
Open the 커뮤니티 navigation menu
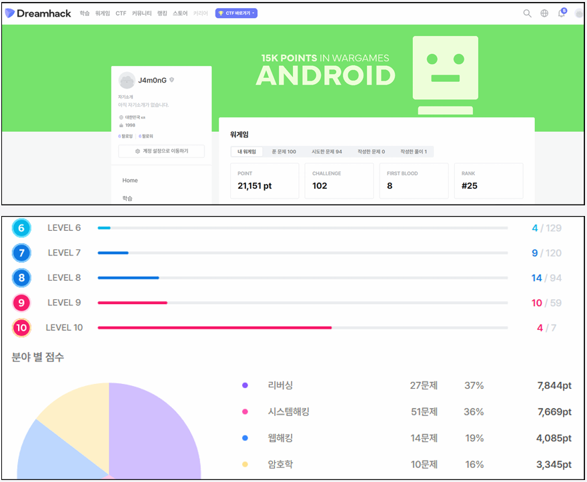click(x=141, y=13)
